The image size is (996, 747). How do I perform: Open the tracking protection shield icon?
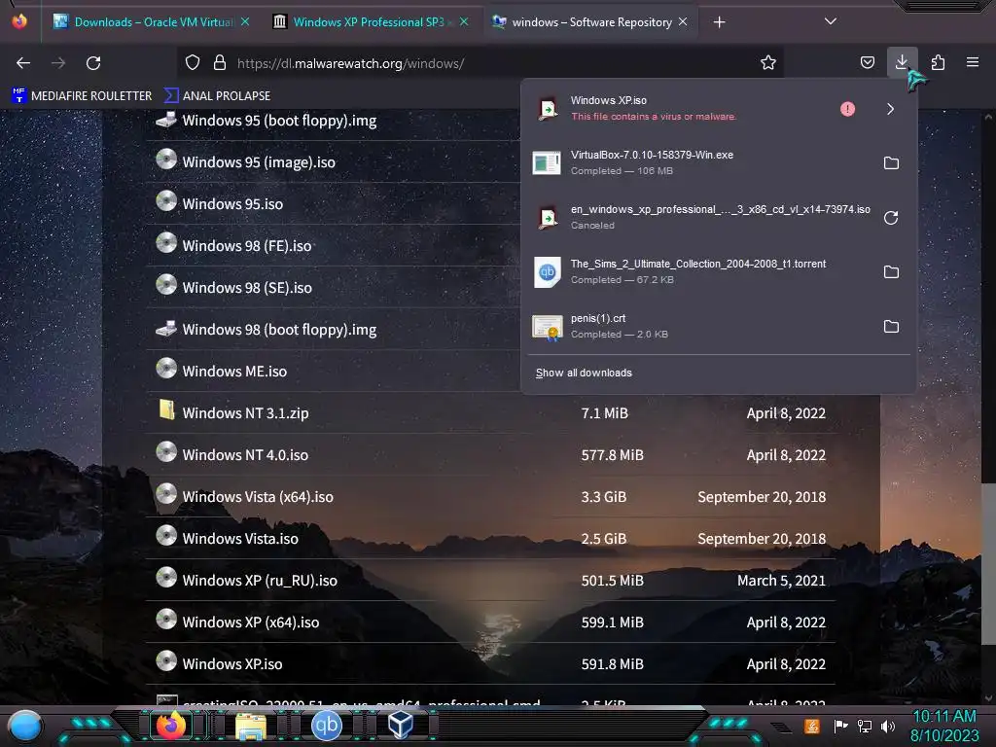point(193,63)
